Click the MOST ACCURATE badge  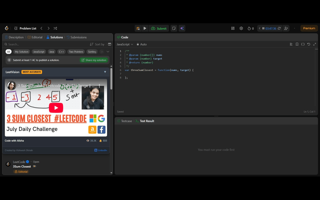[32, 72]
